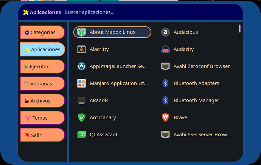
Task: Select the Avahi SSH Server Brow... label
Action: click(x=202, y=134)
